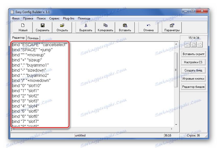Screen dimensions: 218x148
Task: Click the Сохранить (Save) floppy icon
Action: click(x=43, y=25)
